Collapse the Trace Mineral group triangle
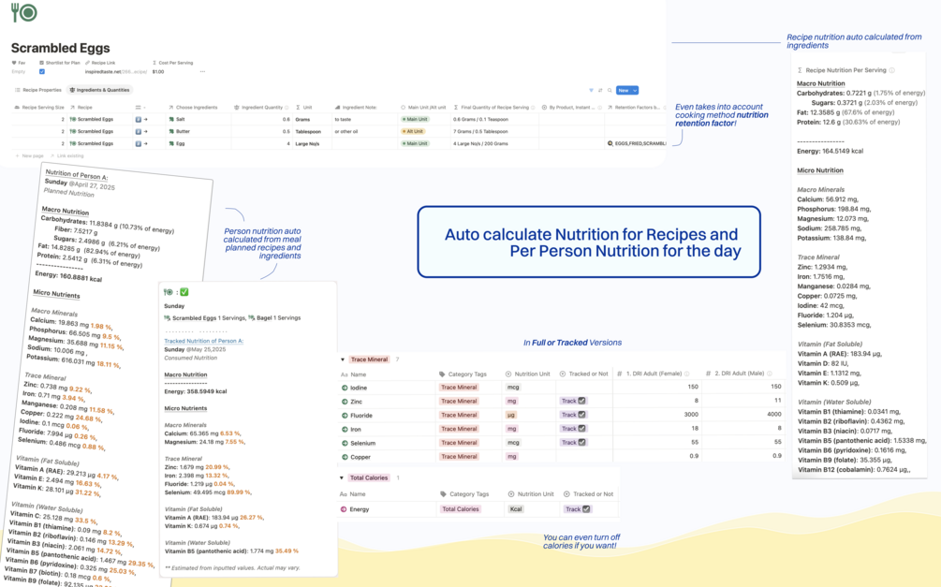 pos(343,360)
